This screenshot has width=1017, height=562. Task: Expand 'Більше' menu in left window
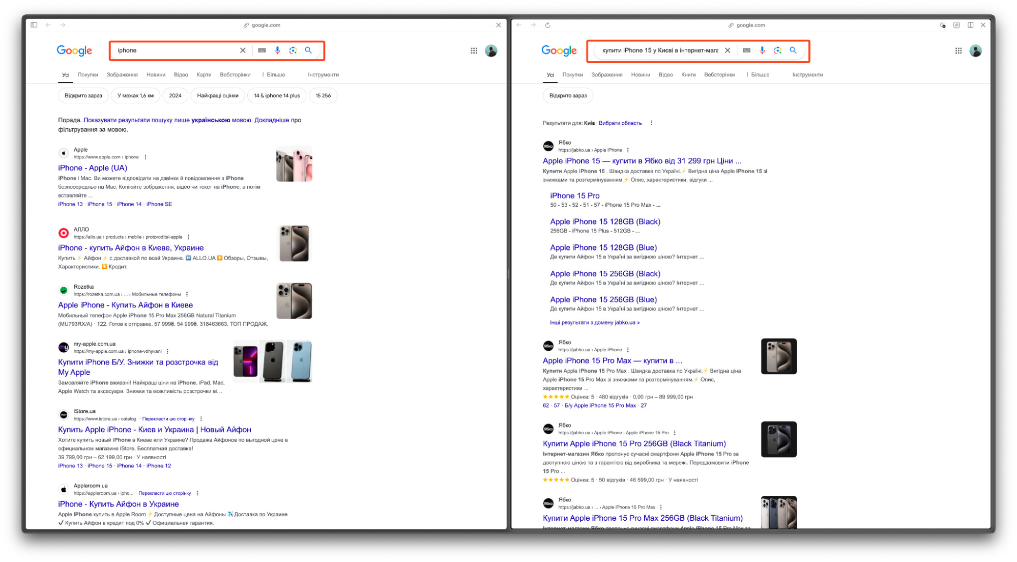273,75
